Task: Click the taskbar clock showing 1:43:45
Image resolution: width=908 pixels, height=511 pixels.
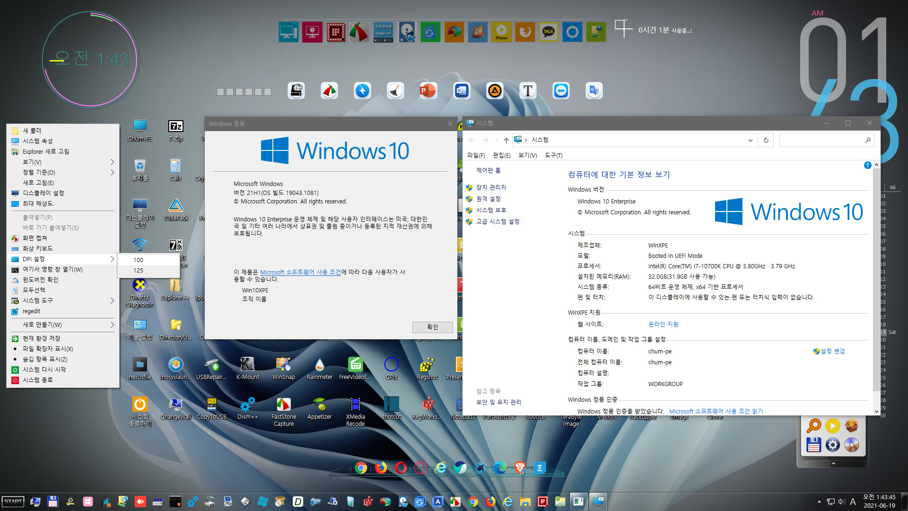Action: [x=879, y=497]
